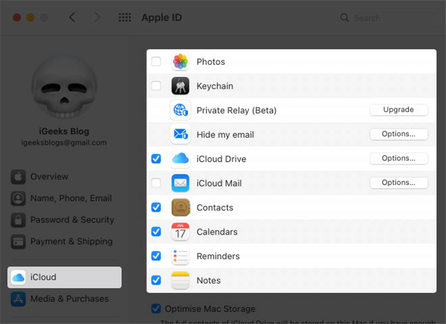Click the App Store icon for Media & Purchases

point(18,299)
